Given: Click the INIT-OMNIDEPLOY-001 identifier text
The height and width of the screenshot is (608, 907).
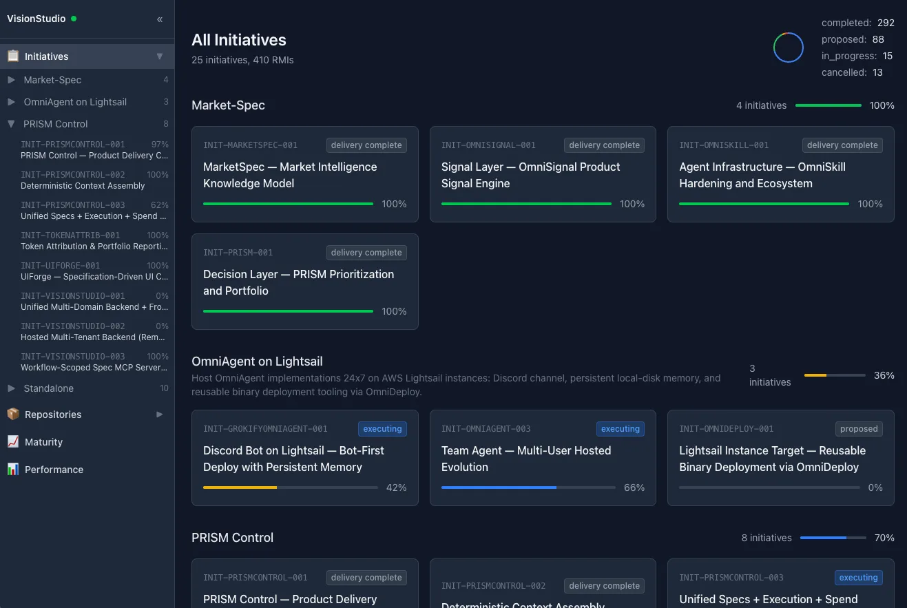Looking at the screenshot, I should coord(726,429).
